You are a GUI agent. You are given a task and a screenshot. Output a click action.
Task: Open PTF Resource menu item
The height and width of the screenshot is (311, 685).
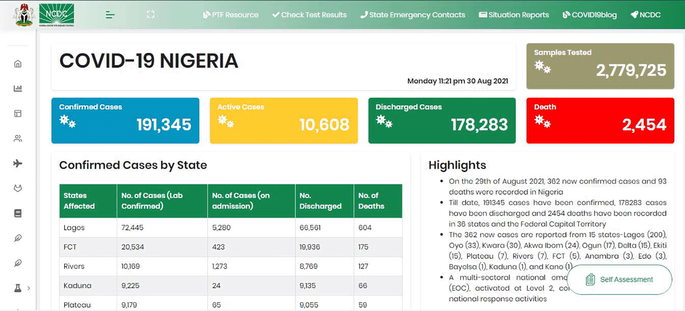click(231, 15)
